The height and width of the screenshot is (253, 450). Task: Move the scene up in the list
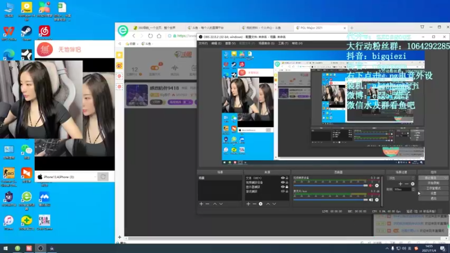tap(215, 204)
